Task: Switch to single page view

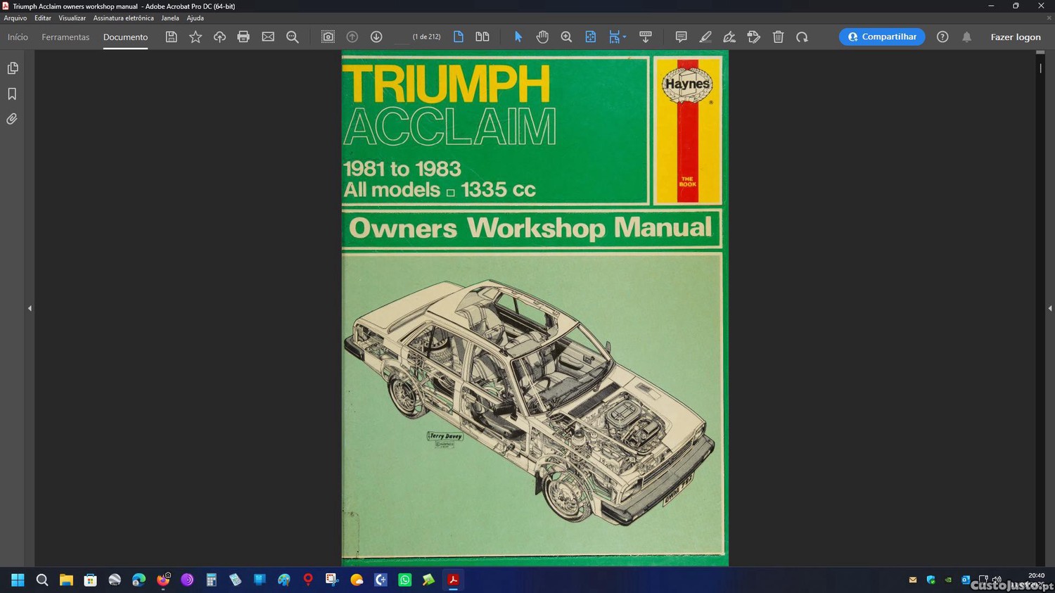Action: pyautogui.click(x=459, y=37)
